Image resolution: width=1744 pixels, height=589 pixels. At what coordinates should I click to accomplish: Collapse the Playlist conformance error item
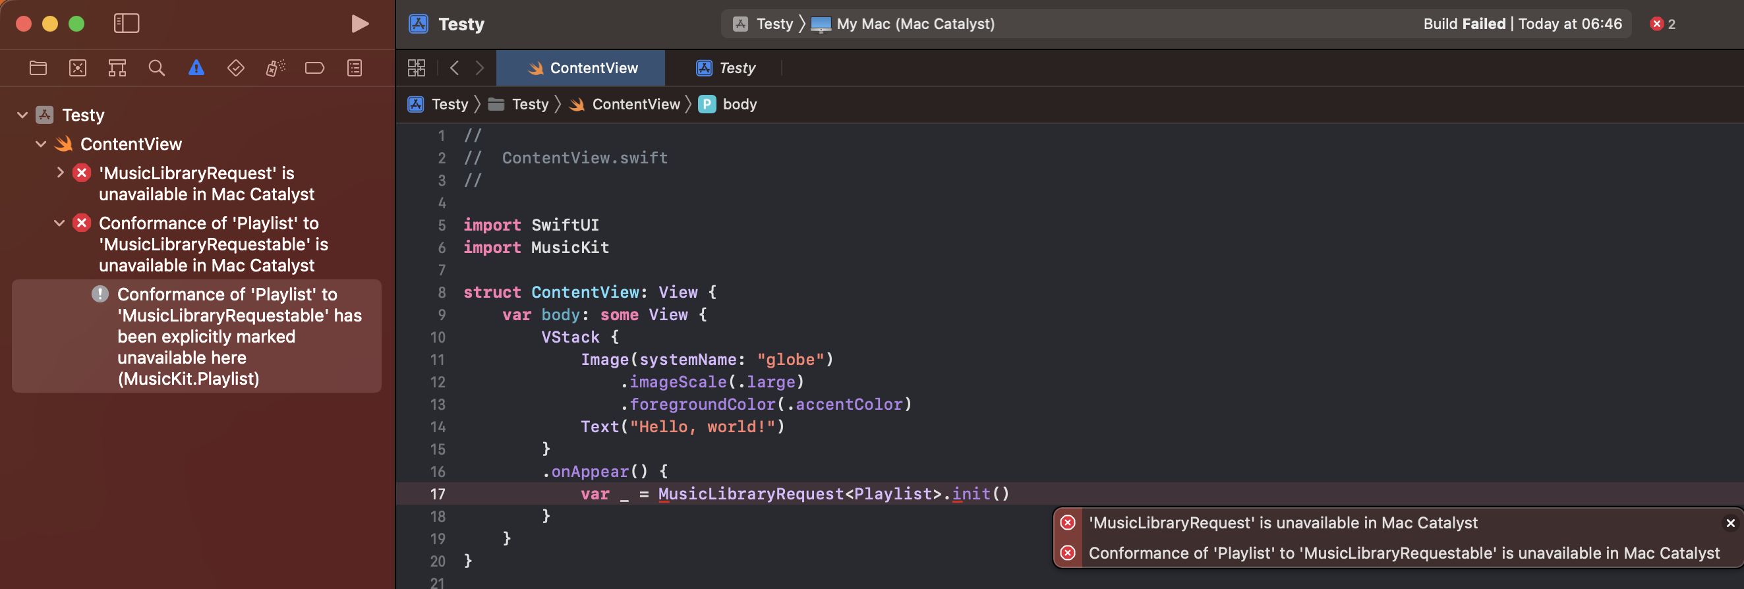coord(59,223)
